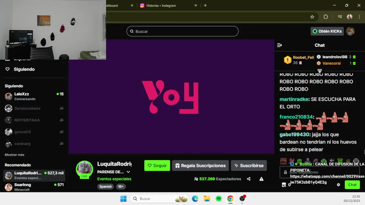Open Google Chrome from the taskbar
The width and height of the screenshot is (365, 205).
(230, 199)
